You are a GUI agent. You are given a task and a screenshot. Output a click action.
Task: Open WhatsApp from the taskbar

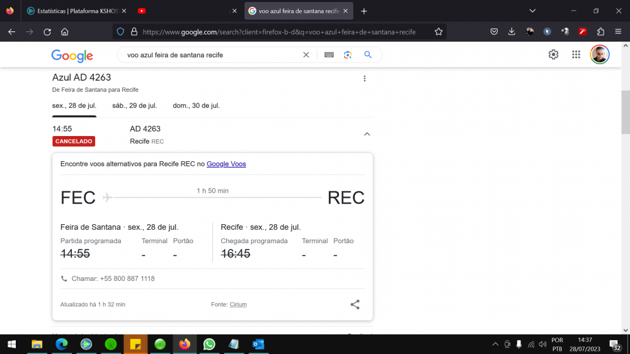(209, 345)
